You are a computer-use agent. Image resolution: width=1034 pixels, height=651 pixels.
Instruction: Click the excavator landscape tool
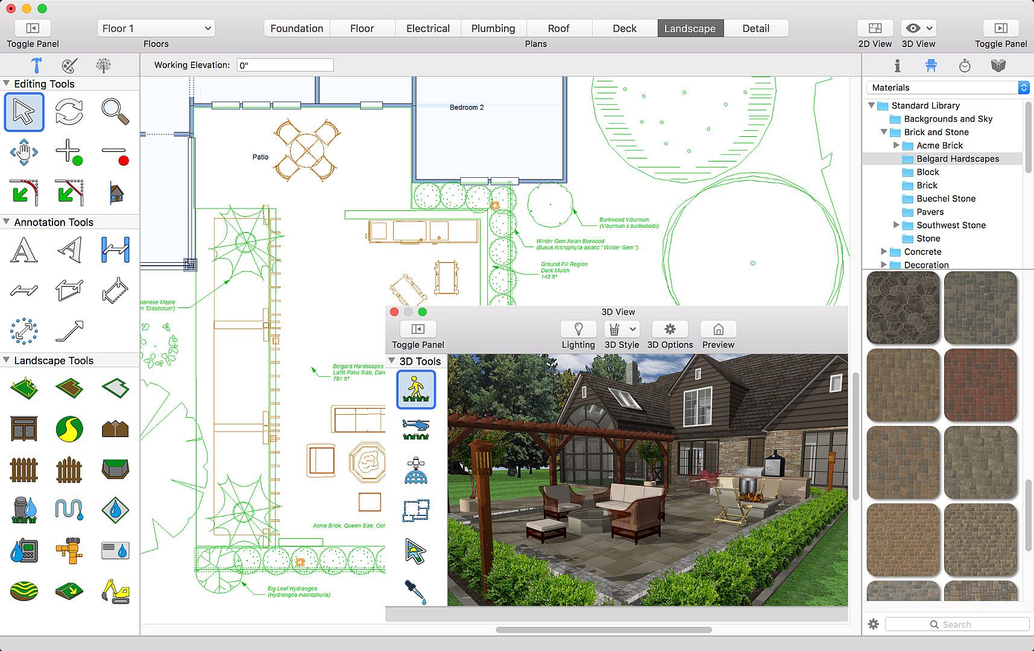[x=115, y=591]
